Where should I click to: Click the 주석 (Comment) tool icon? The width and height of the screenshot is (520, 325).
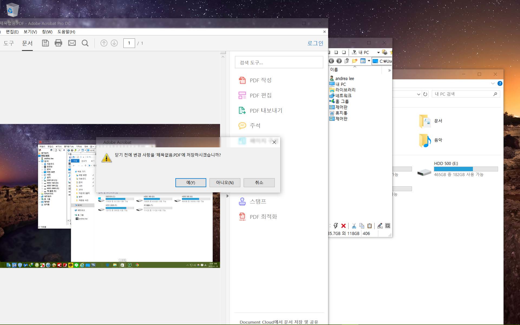tap(243, 125)
